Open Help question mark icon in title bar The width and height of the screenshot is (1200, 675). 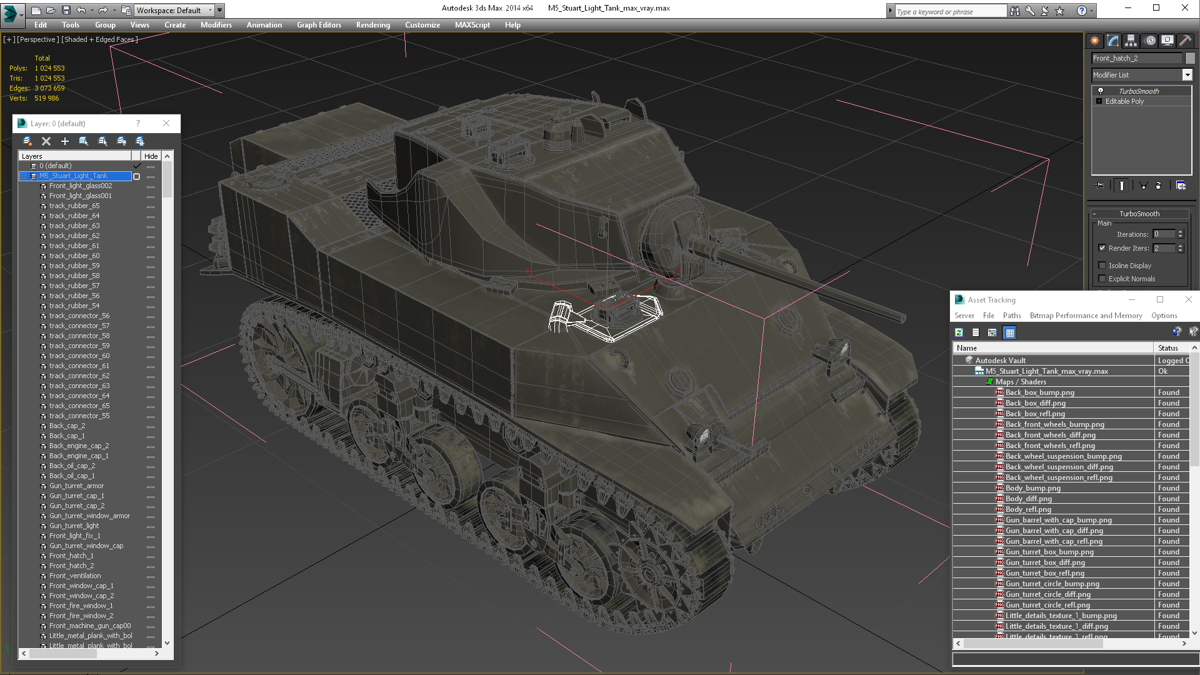click(1082, 11)
